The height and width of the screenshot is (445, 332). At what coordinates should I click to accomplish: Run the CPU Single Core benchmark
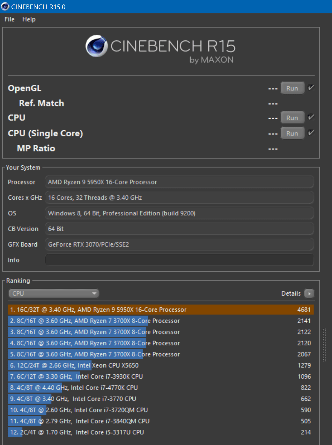[292, 133]
